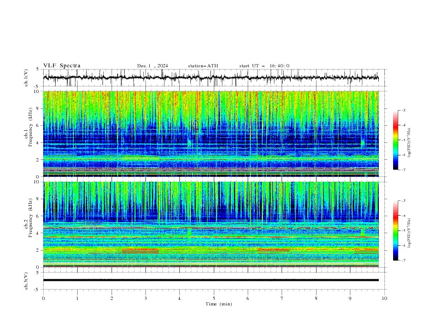Click the ch.1 spectrogram panel
Image resolution: width=433 pixels, height=335 pixels.
coord(210,134)
